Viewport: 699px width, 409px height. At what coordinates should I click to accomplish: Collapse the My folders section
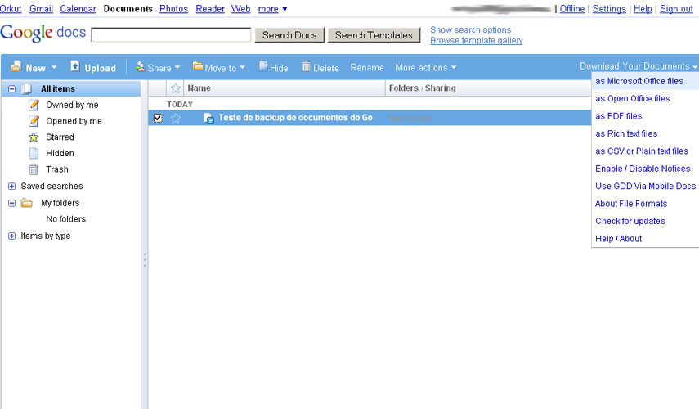[x=12, y=203]
